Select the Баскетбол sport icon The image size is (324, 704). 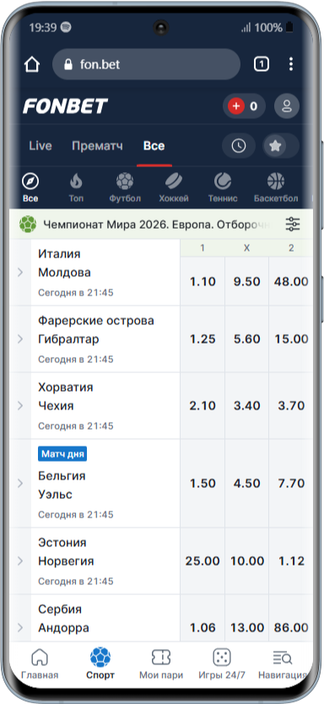(x=276, y=187)
